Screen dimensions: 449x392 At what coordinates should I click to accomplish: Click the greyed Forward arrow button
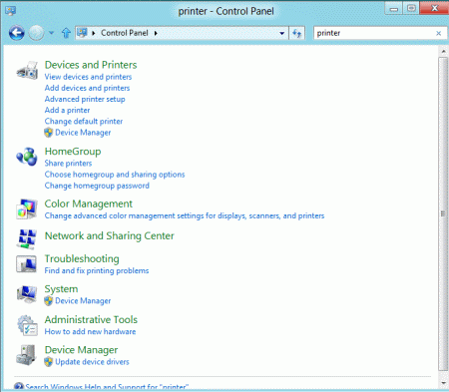tap(36, 33)
